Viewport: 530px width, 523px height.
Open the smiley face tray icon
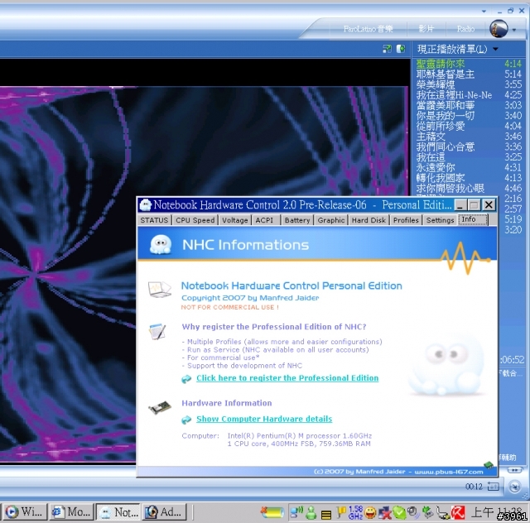pyautogui.click(x=370, y=513)
